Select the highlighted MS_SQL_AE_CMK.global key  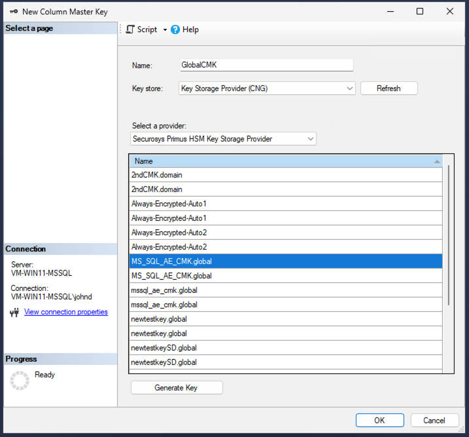point(285,261)
